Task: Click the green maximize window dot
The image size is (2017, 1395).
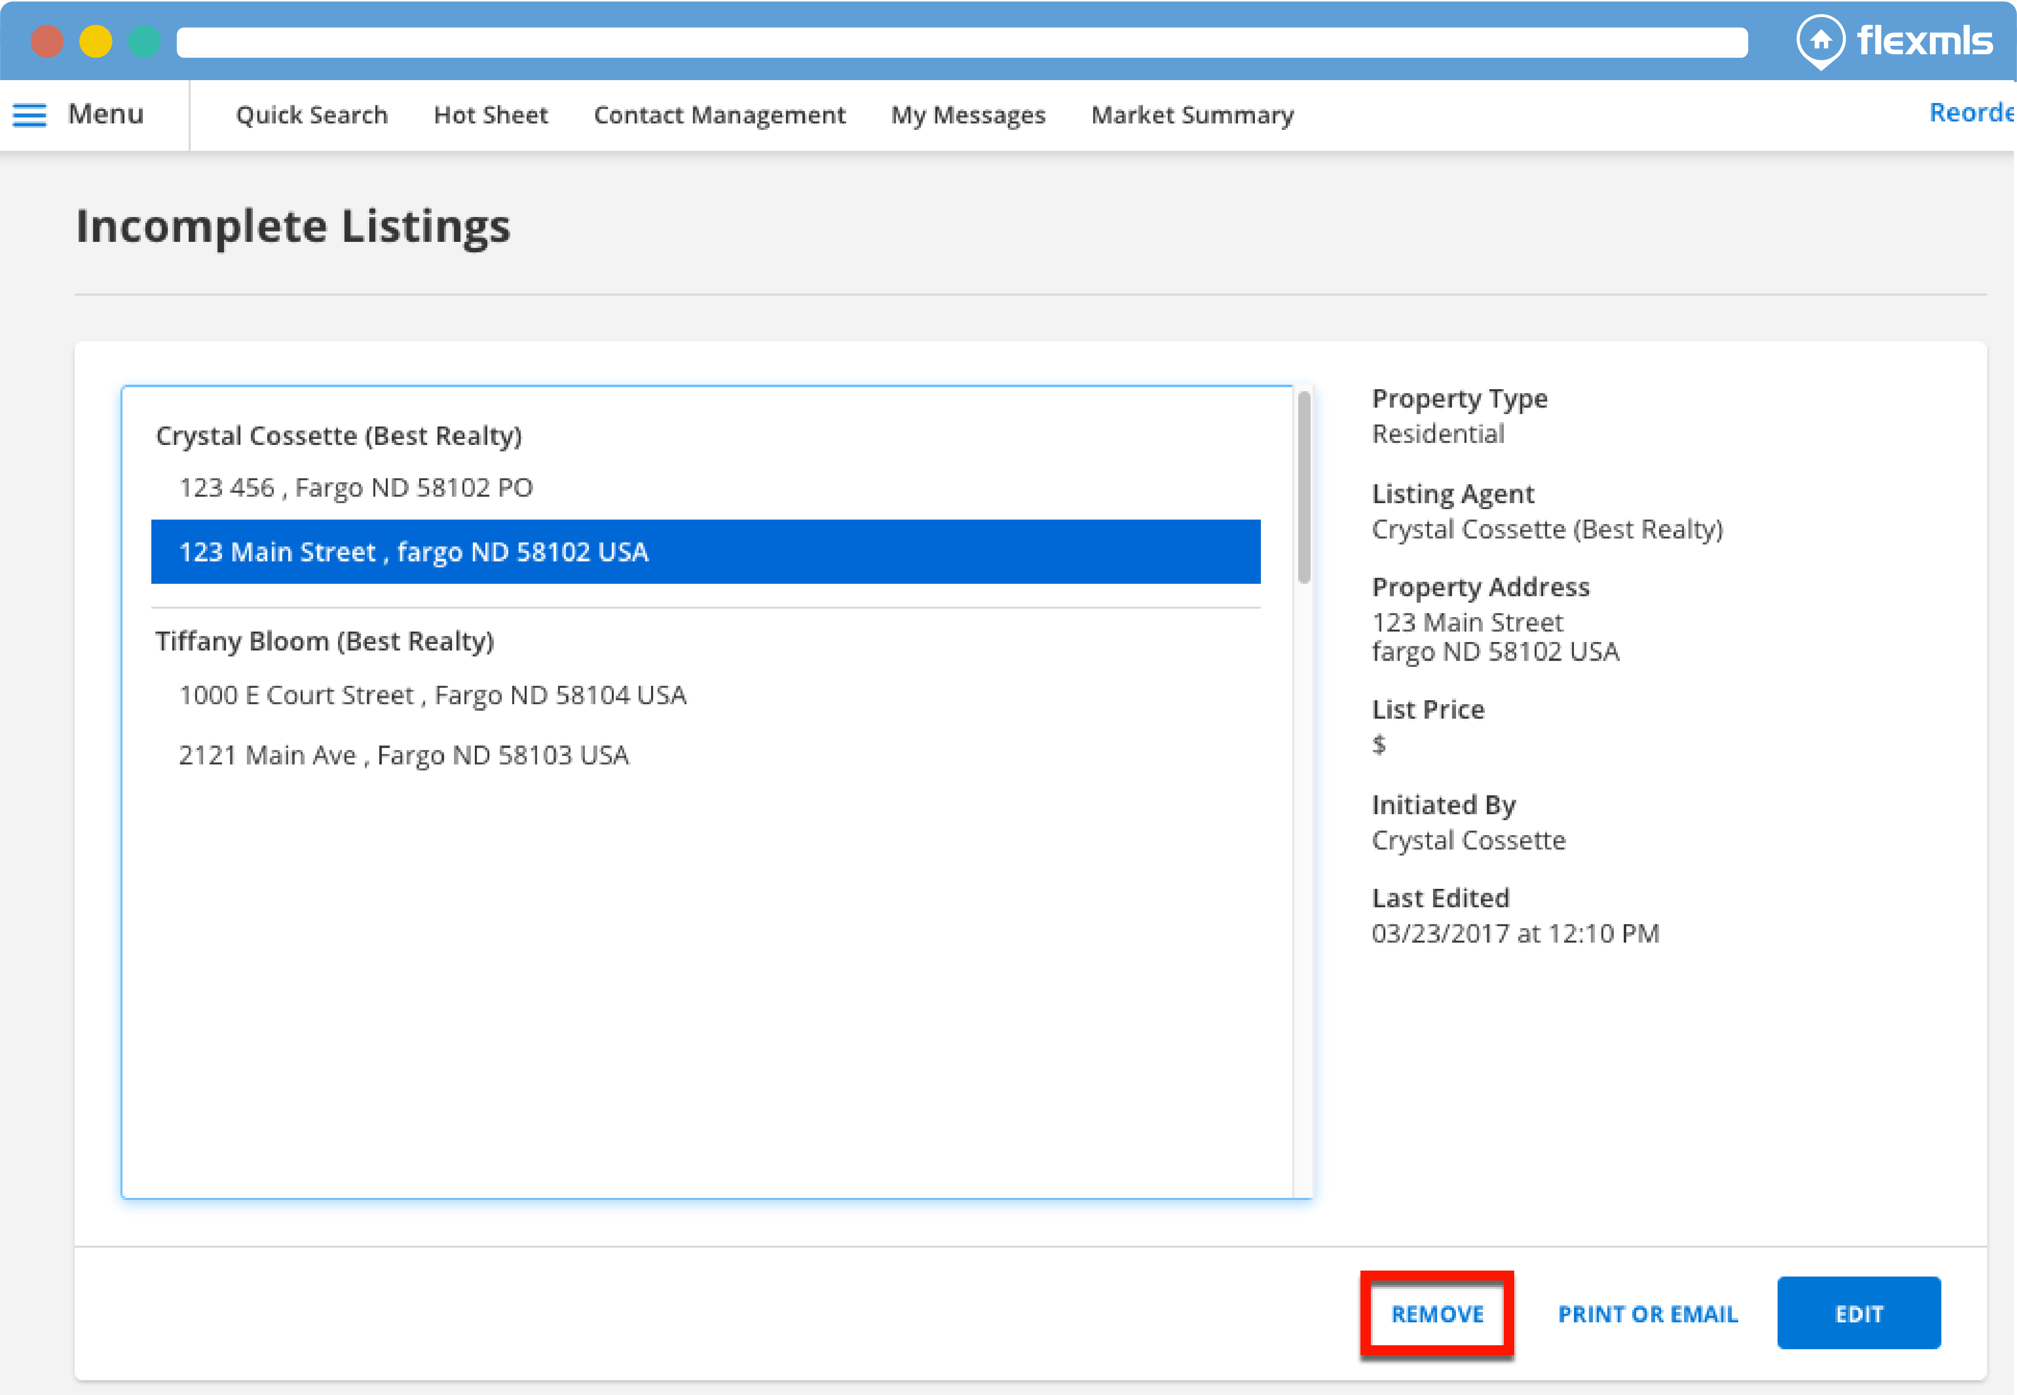Action: click(x=144, y=41)
